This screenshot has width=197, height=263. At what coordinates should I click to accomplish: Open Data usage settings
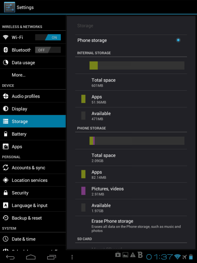33,62
